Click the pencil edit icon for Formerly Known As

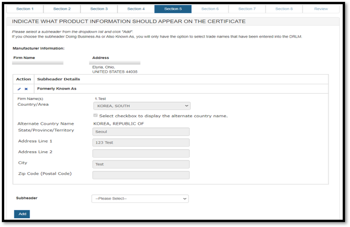tap(19, 89)
